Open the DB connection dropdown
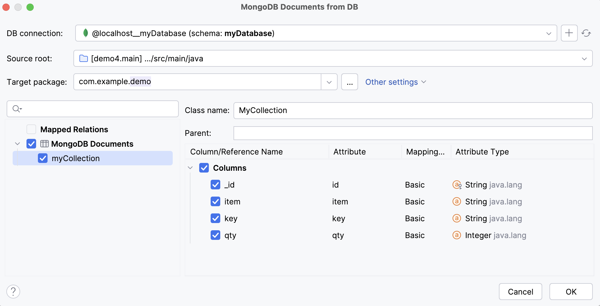The width and height of the screenshot is (600, 306). 549,33
